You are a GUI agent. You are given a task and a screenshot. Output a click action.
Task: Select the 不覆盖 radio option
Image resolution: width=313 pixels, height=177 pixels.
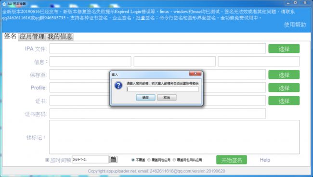tap(133, 160)
